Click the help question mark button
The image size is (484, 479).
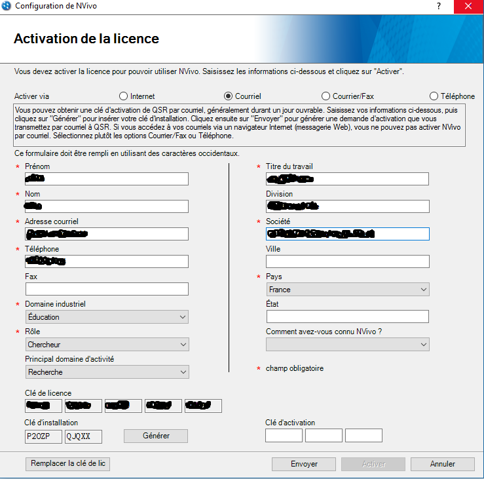[x=439, y=6]
